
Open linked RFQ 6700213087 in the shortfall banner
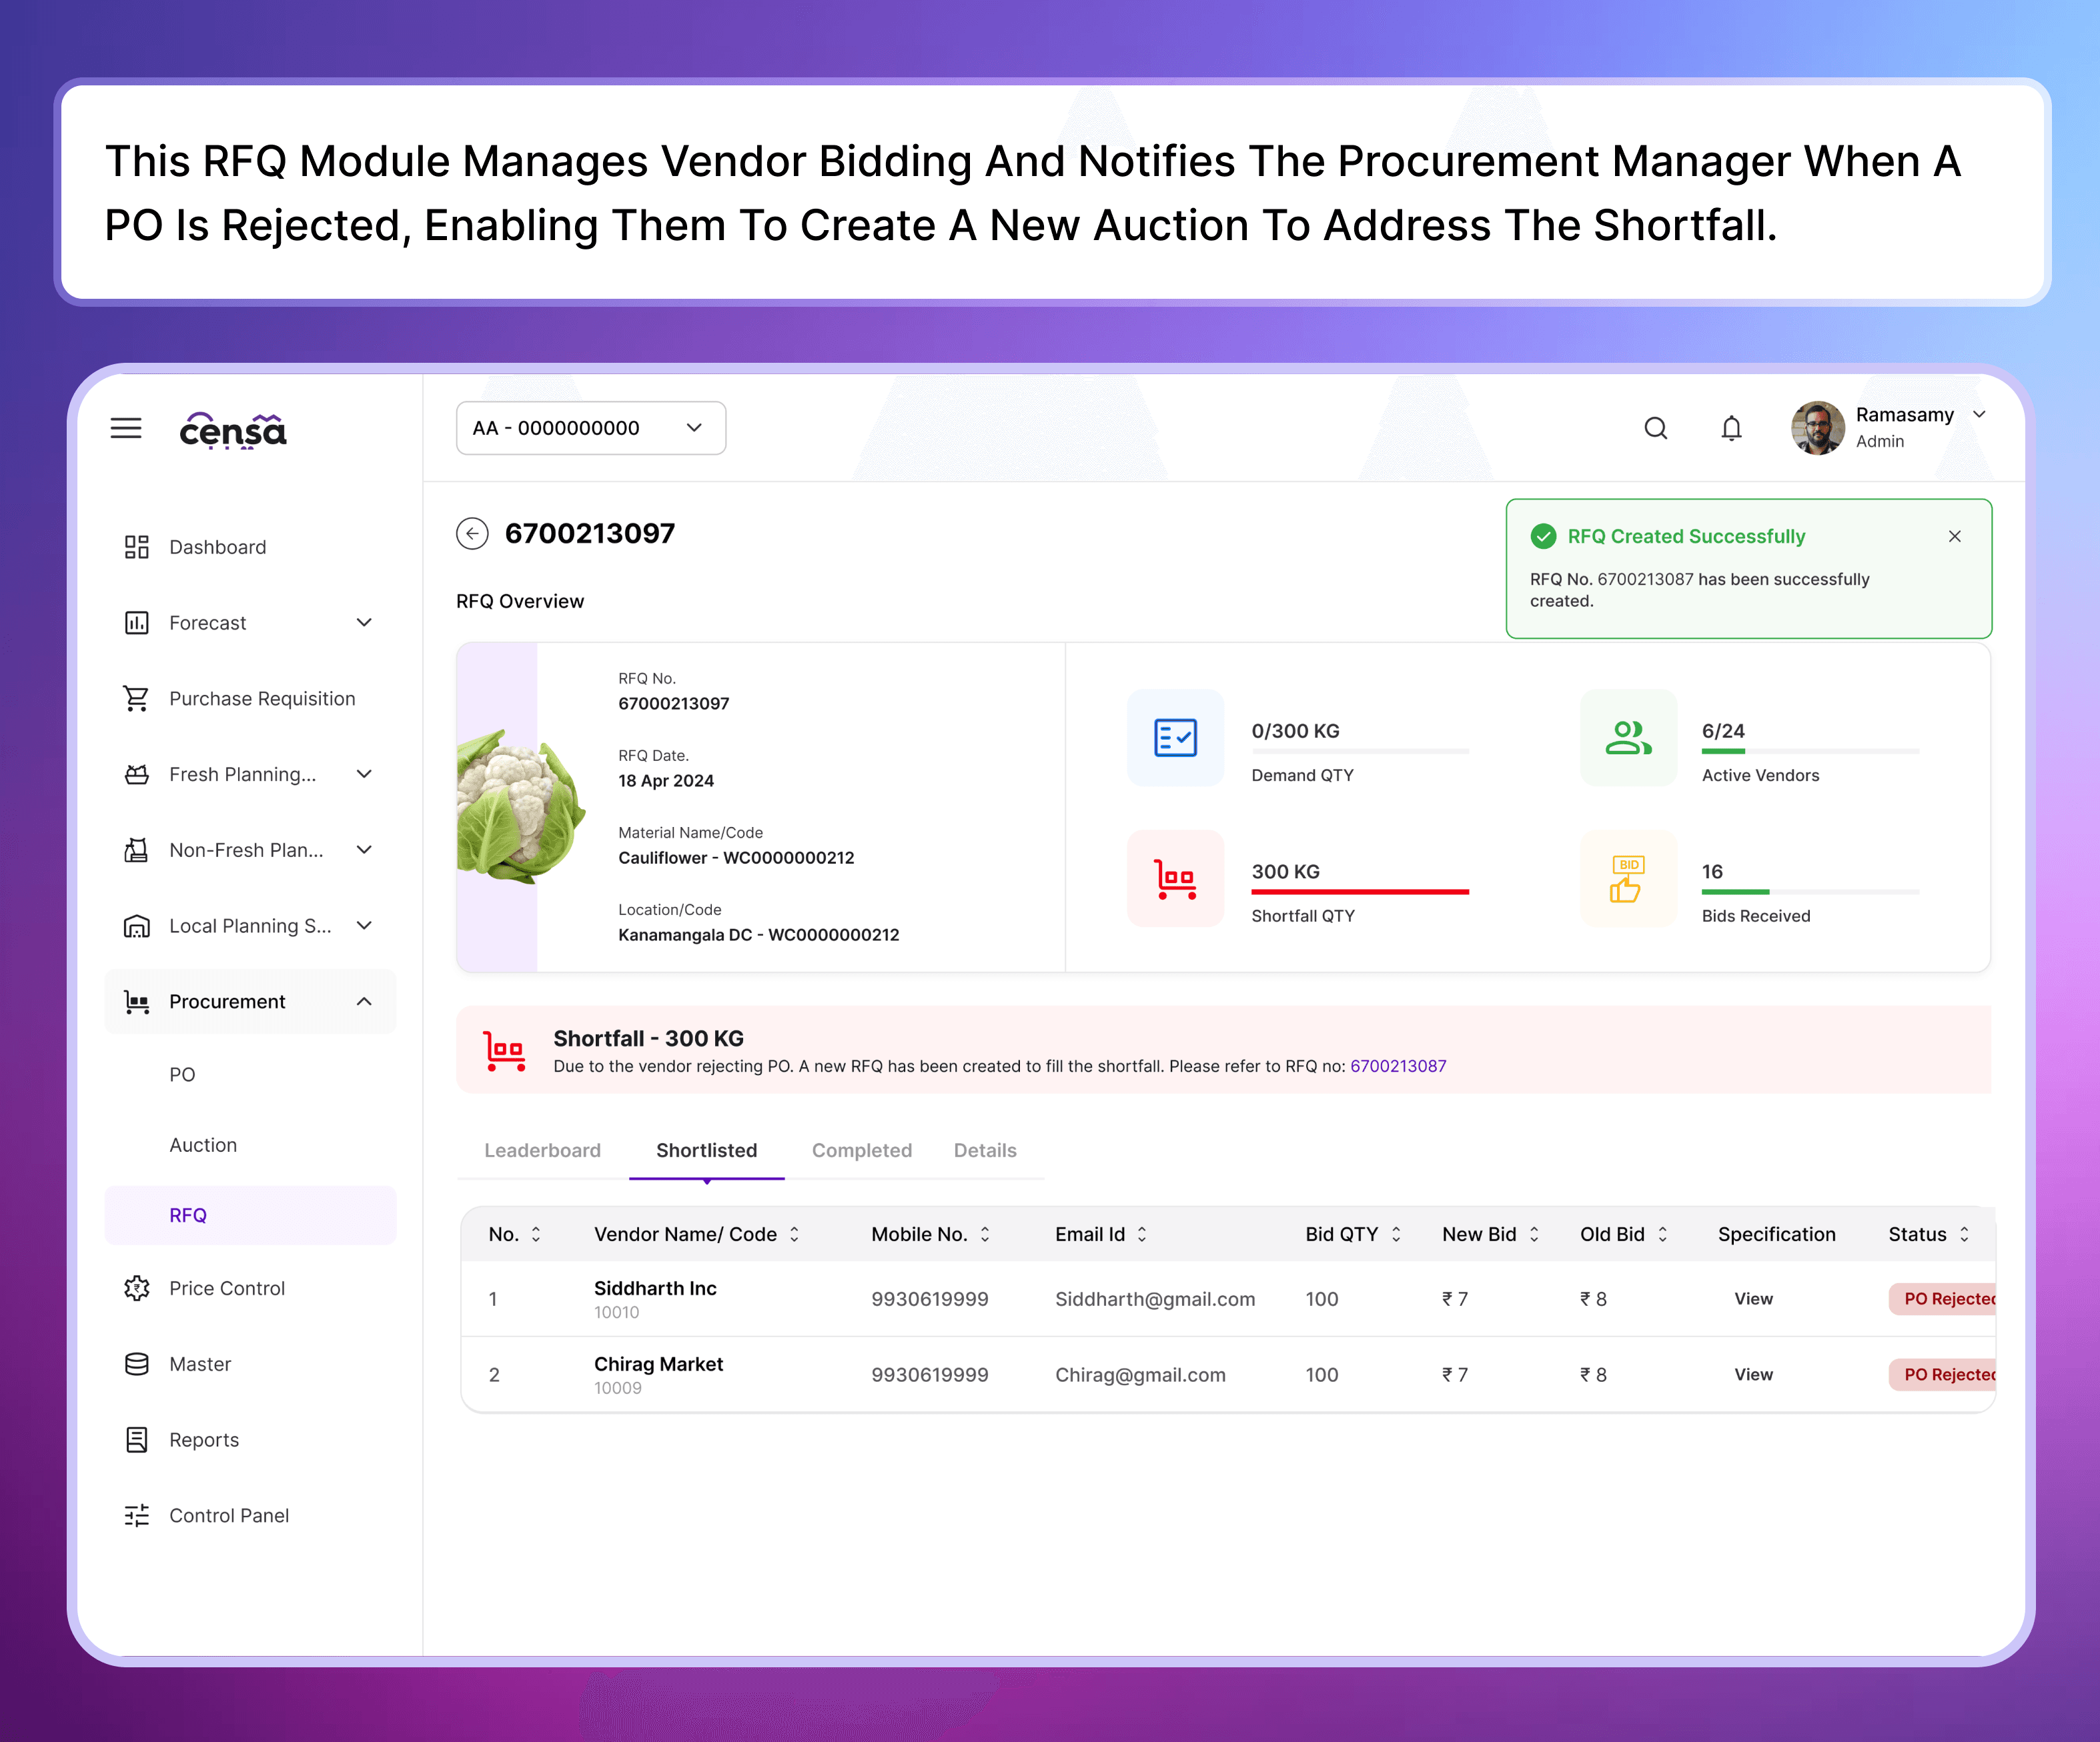[x=1398, y=1066]
